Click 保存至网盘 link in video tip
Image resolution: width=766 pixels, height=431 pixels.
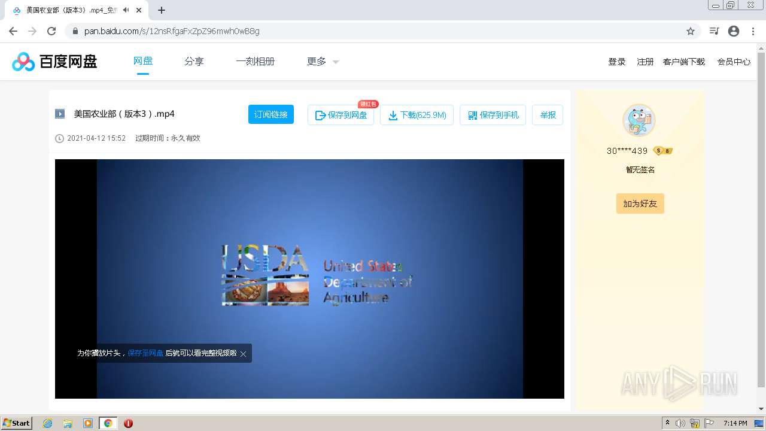click(145, 353)
